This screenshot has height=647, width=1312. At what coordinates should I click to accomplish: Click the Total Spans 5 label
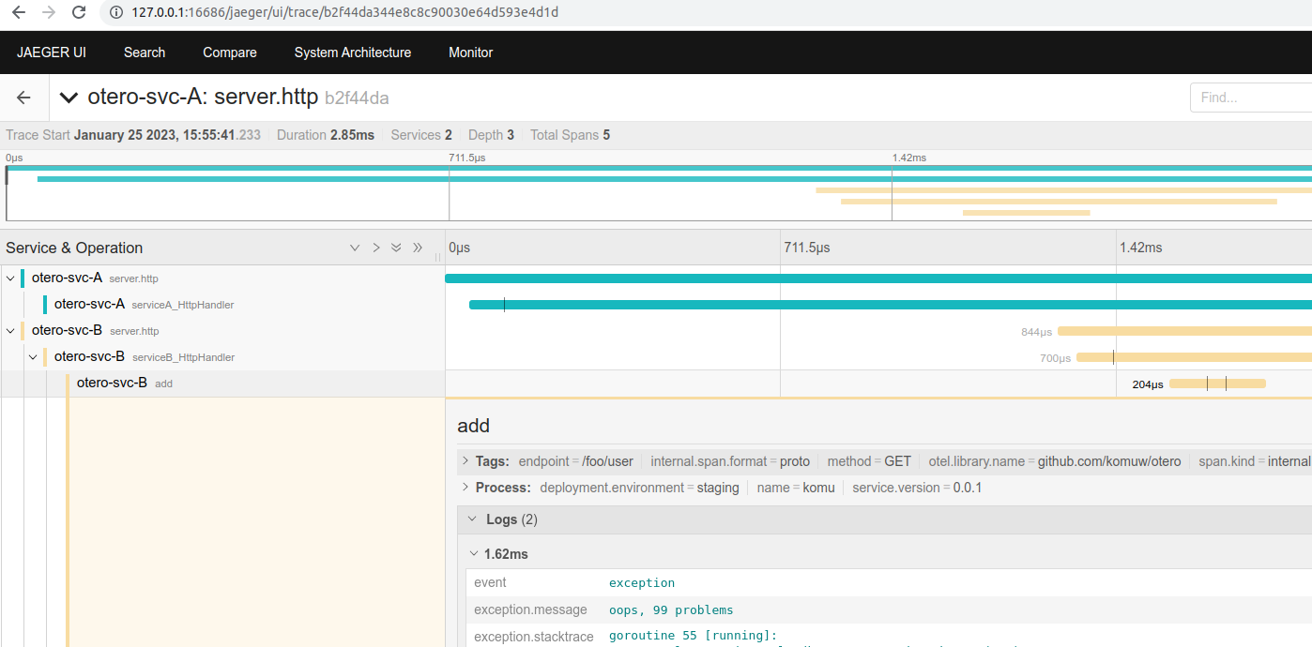(570, 135)
